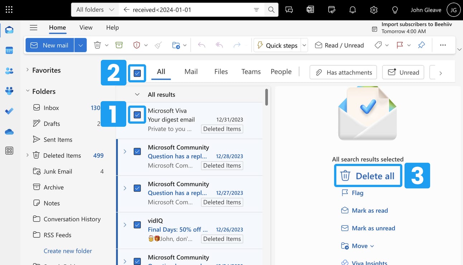This screenshot has height=265, width=463.
Task: Click the Sweep broom icon in toolbar
Action: [158, 45]
